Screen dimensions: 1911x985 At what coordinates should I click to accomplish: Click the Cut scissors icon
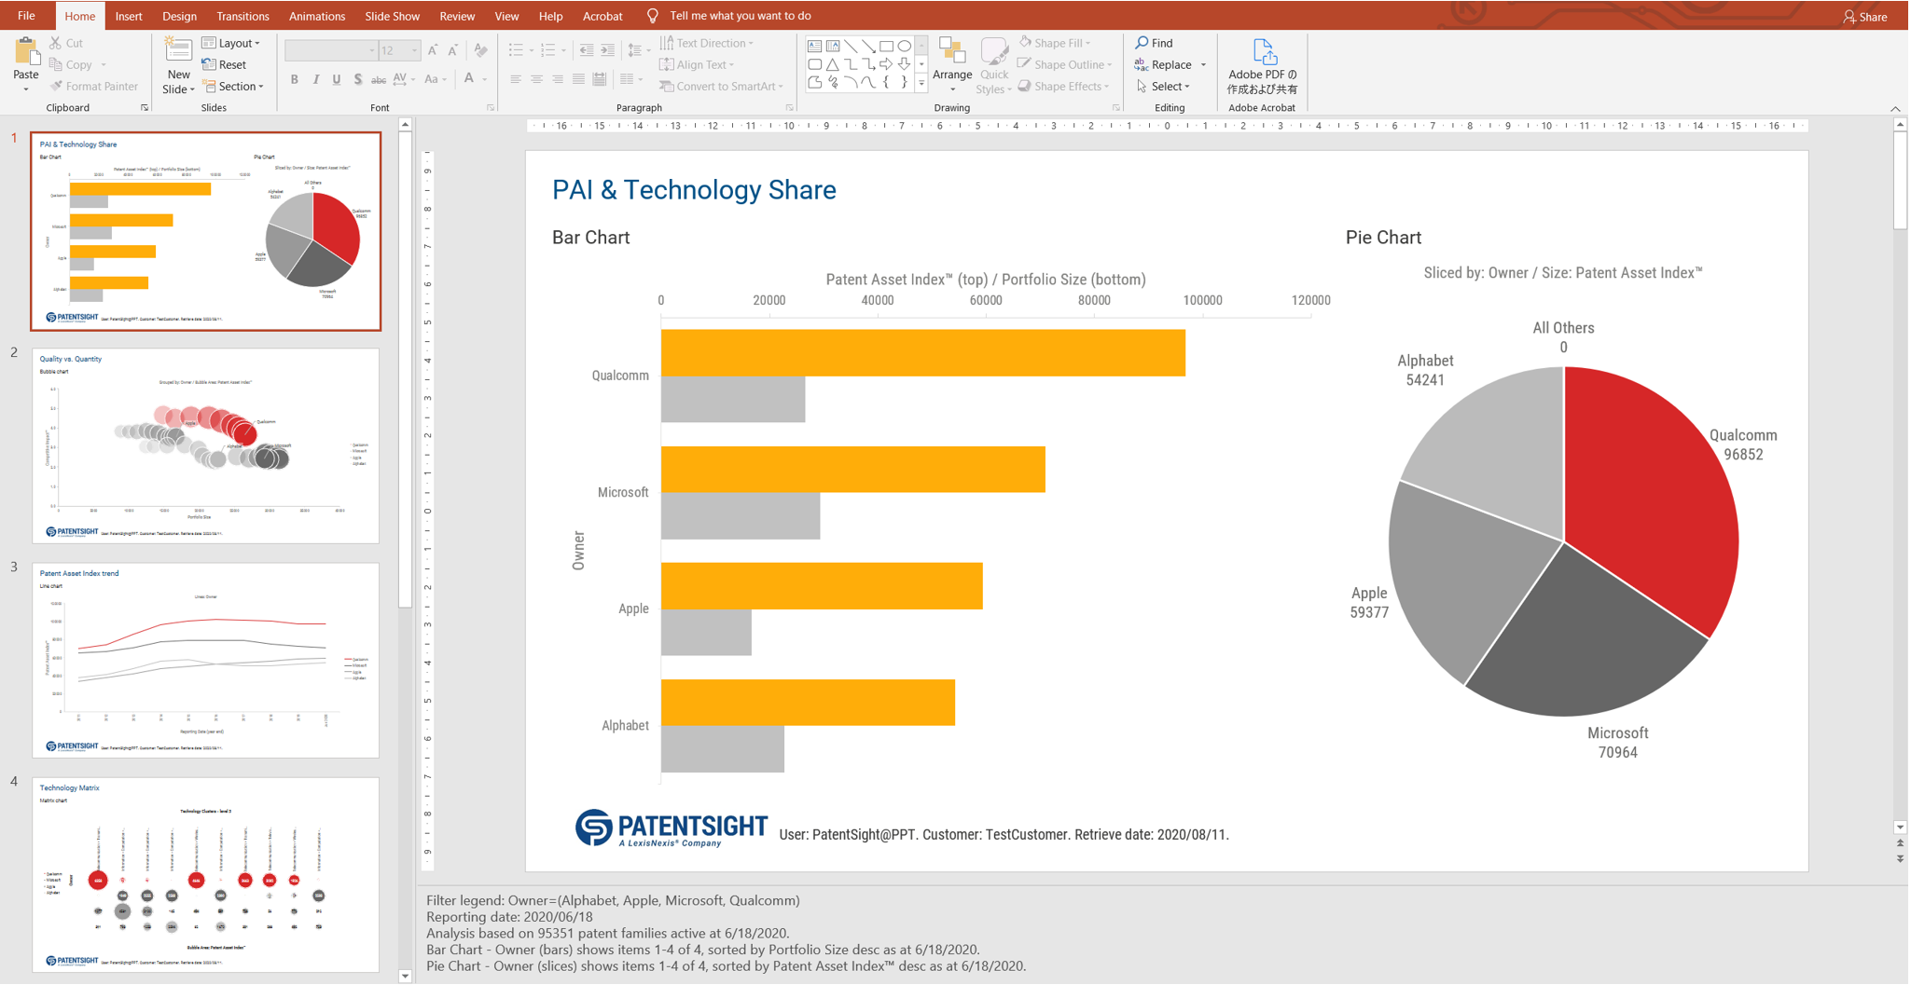point(55,43)
